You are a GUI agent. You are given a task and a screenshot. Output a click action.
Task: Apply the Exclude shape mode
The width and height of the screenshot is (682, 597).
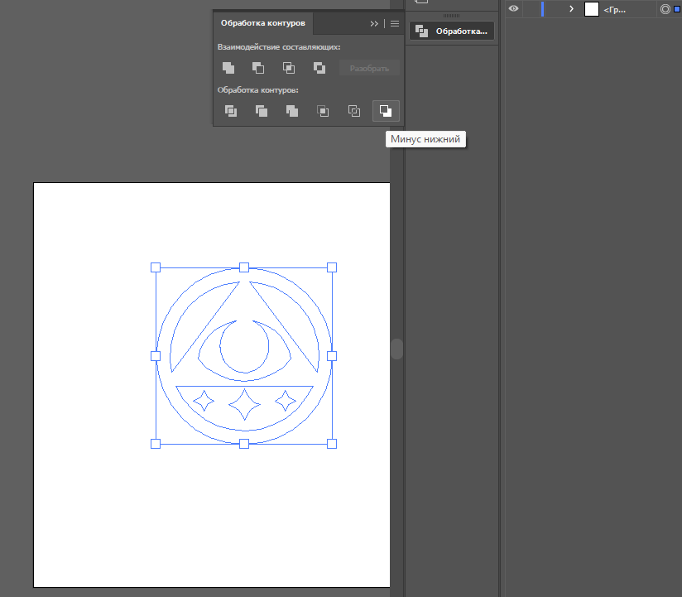(319, 68)
